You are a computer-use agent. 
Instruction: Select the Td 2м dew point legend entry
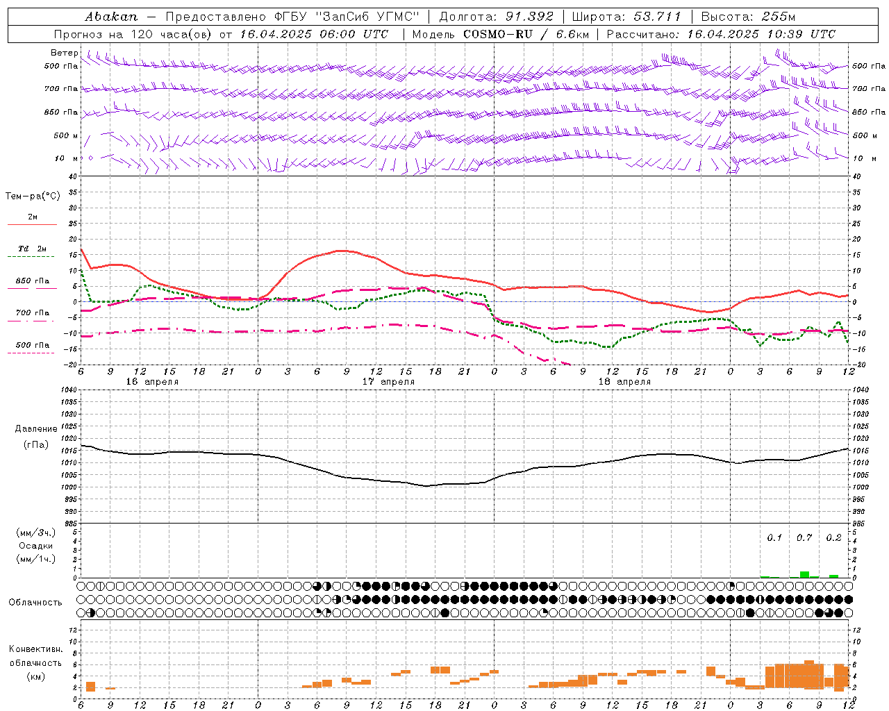point(33,249)
